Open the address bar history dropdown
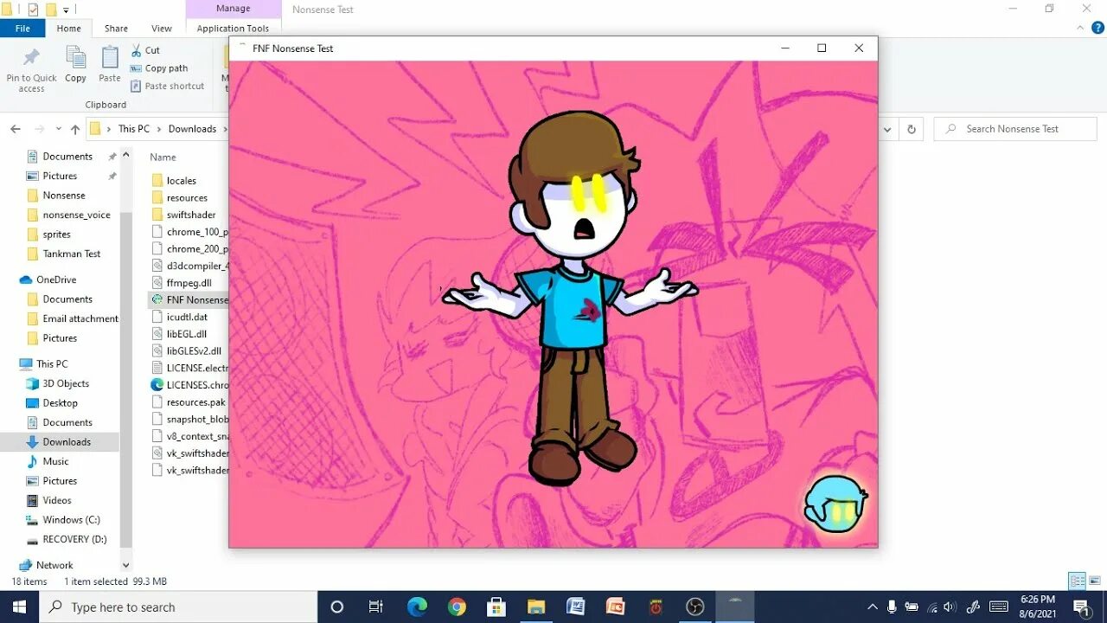 (887, 129)
